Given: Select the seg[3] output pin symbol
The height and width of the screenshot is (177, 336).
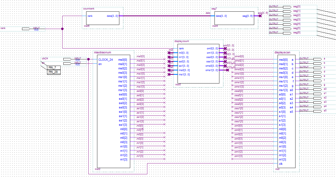Looking at the screenshot, I should (287, 20).
